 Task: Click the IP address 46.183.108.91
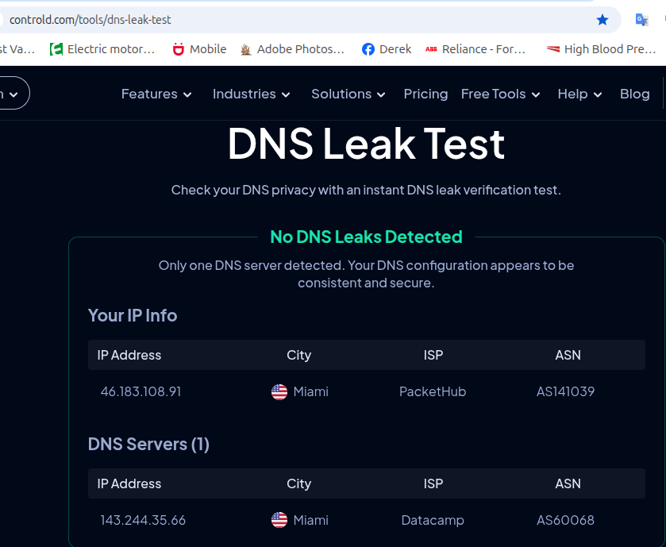(141, 391)
